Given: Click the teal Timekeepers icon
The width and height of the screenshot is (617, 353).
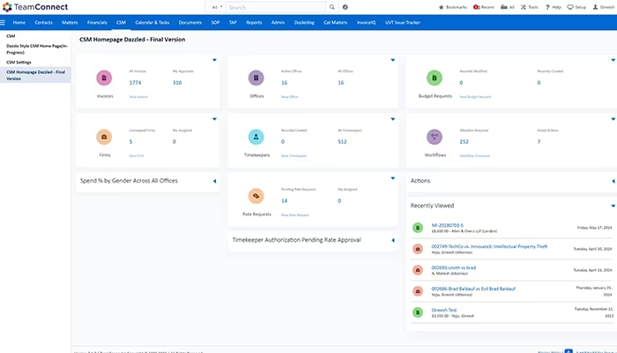Looking at the screenshot, I should (256, 137).
